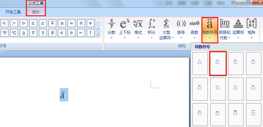Open the 分数 fraction dropdown

coord(111,29)
